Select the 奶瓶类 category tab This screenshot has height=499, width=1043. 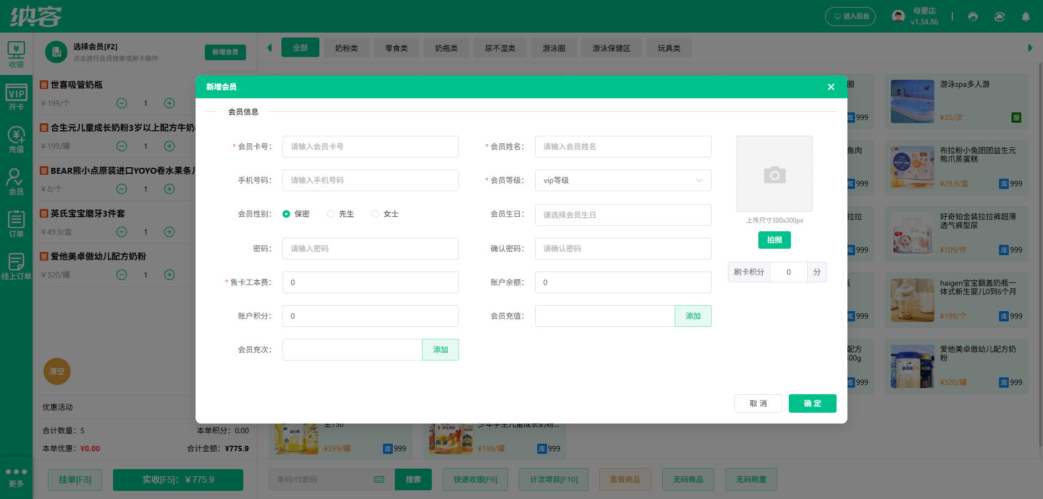click(447, 48)
